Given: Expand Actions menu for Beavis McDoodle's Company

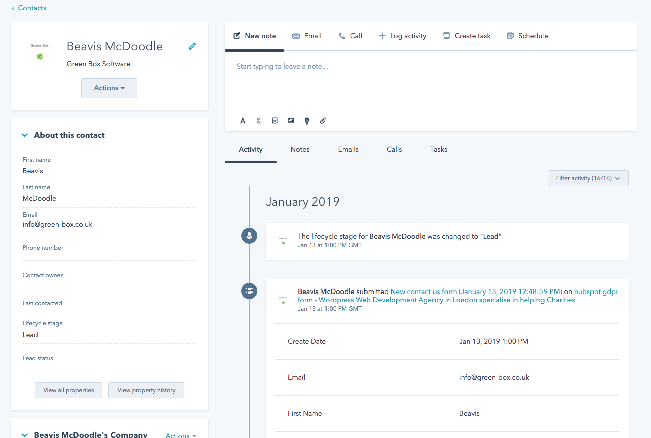Looking at the screenshot, I should [181, 435].
